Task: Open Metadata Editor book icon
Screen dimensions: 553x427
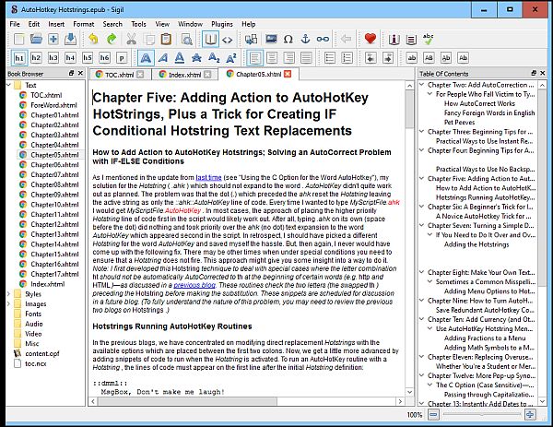Action: (x=394, y=39)
